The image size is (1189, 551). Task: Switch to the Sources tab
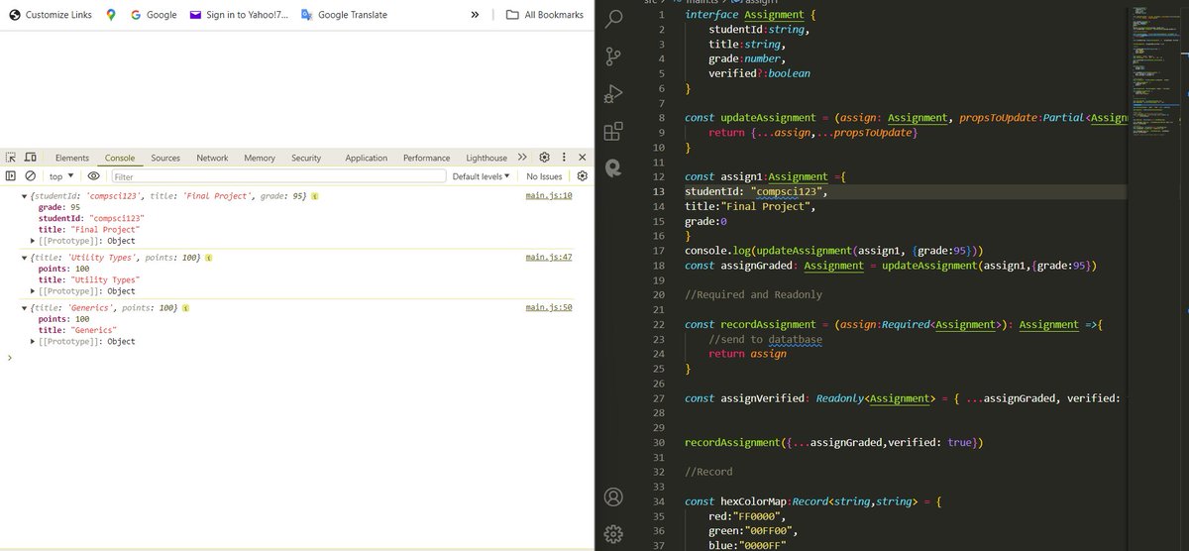pos(165,158)
